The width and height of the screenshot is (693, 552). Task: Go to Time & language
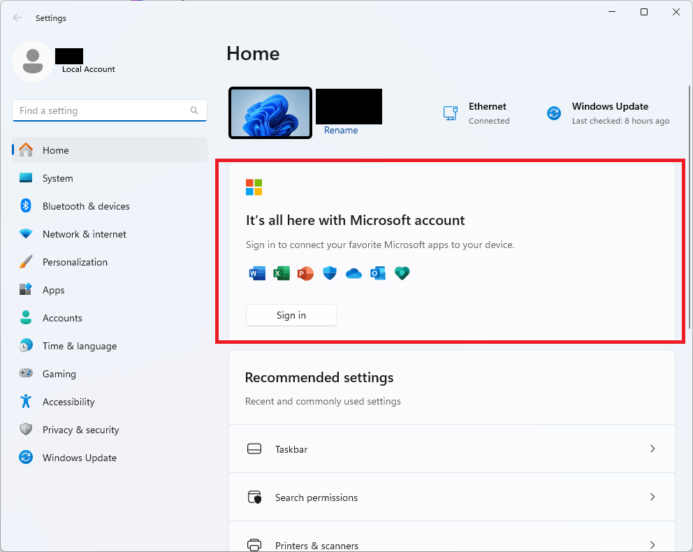coord(110,346)
